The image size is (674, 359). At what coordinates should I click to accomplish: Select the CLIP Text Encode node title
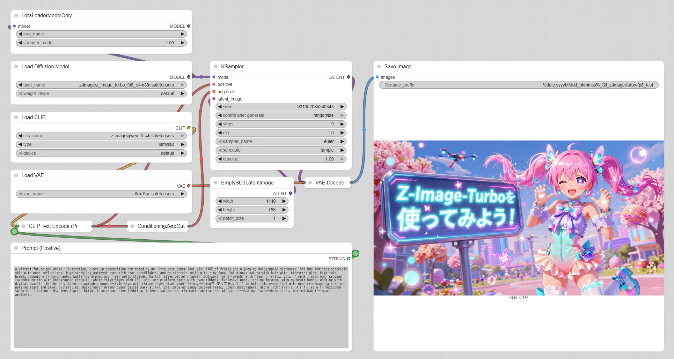53,226
